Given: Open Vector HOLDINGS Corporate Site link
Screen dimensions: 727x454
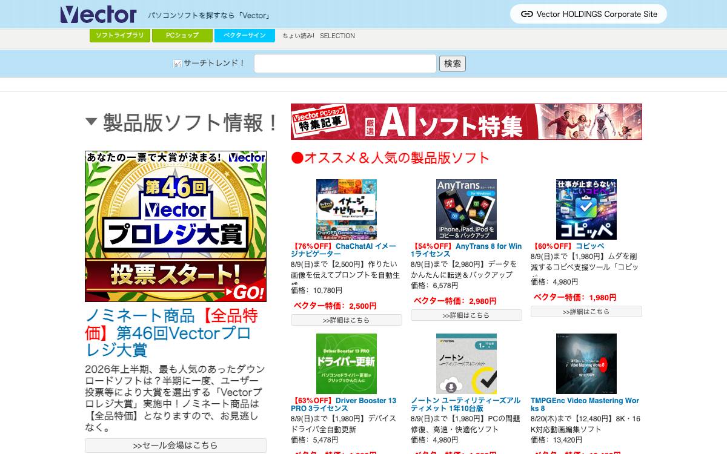Looking at the screenshot, I should (x=588, y=14).
